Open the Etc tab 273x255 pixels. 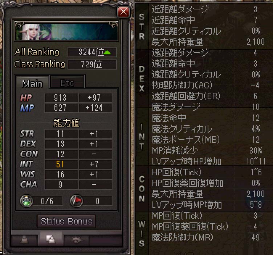[x=67, y=83]
